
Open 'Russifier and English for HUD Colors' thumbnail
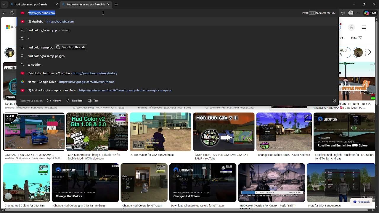point(344,132)
